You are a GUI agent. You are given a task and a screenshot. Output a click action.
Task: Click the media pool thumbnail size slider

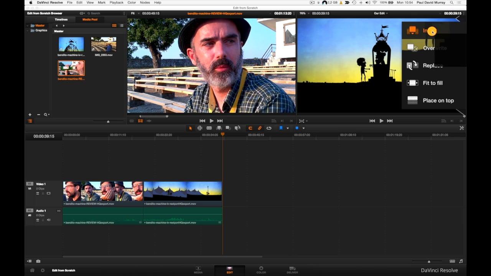(x=108, y=122)
